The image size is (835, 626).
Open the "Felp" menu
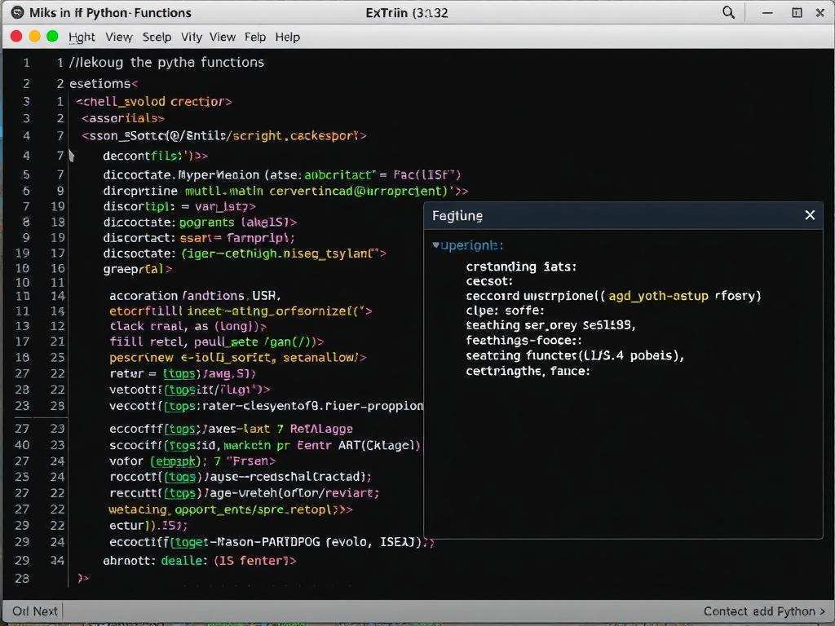[254, 37]
